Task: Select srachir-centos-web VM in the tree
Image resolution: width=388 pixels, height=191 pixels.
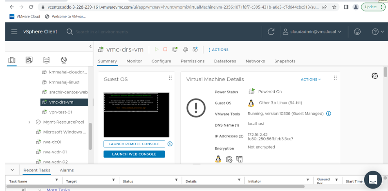Action: pyautogui.click(x=65, y=92)
